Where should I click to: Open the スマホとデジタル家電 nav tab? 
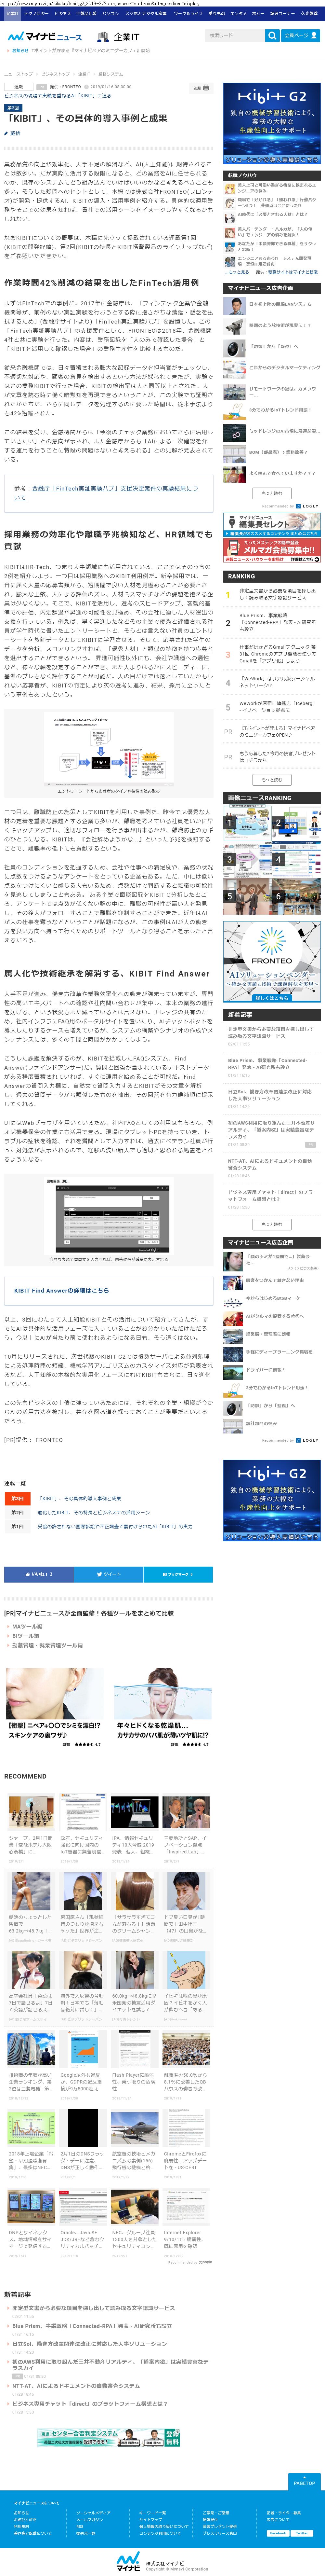tap(146, 14)
